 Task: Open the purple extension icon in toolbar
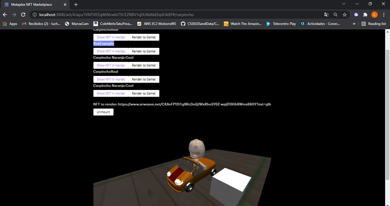[356, 15]
